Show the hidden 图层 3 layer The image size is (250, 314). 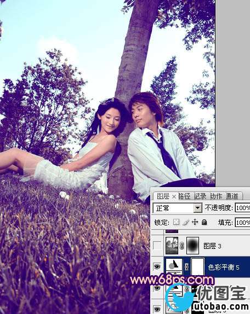click(157, 246)
